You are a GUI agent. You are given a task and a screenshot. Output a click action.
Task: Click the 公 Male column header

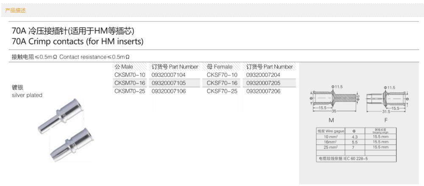124,67
